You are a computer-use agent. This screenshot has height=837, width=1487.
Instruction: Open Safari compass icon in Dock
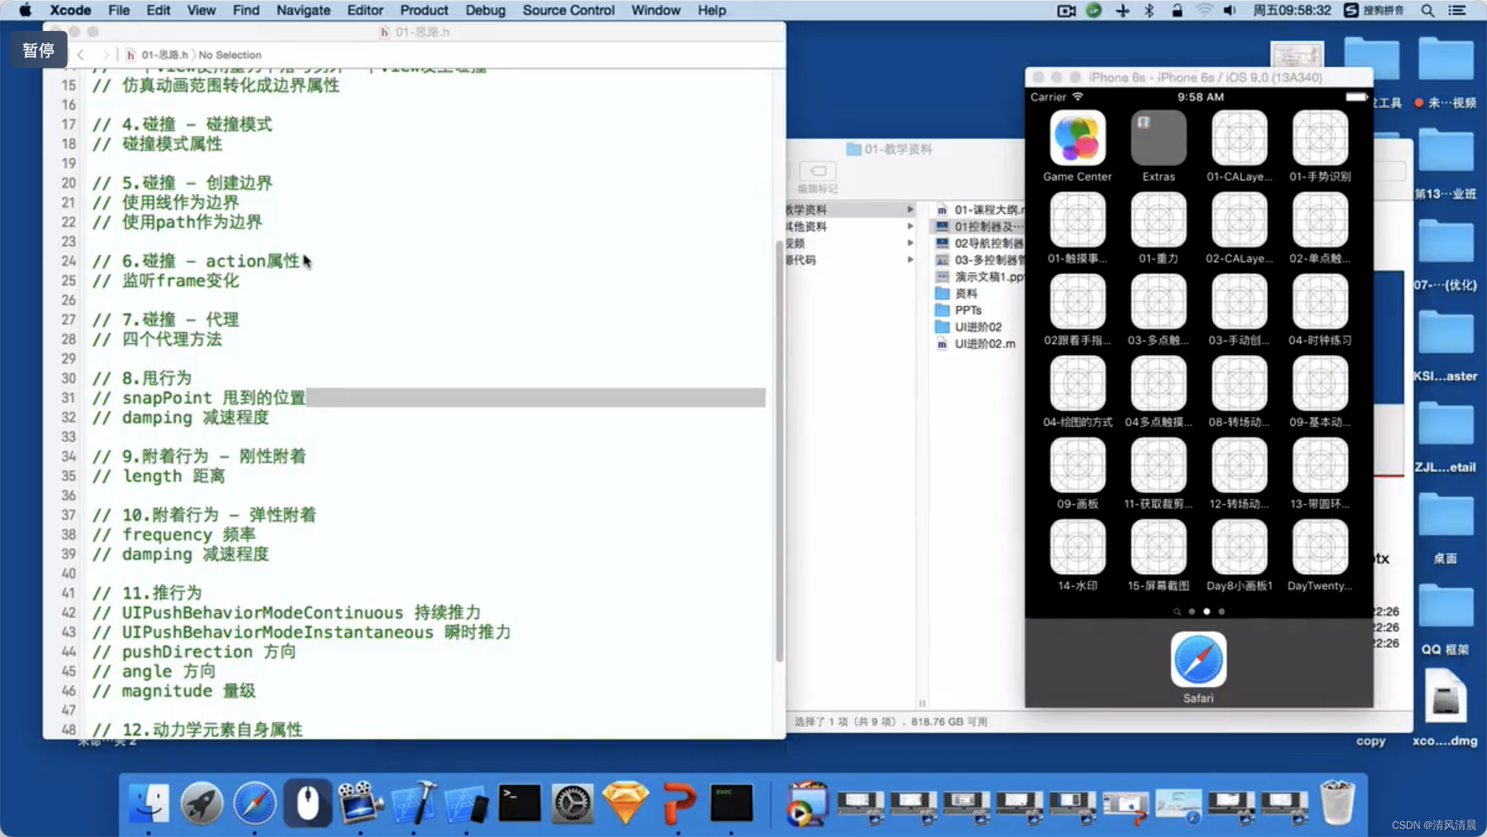click(x=255, y=803)
